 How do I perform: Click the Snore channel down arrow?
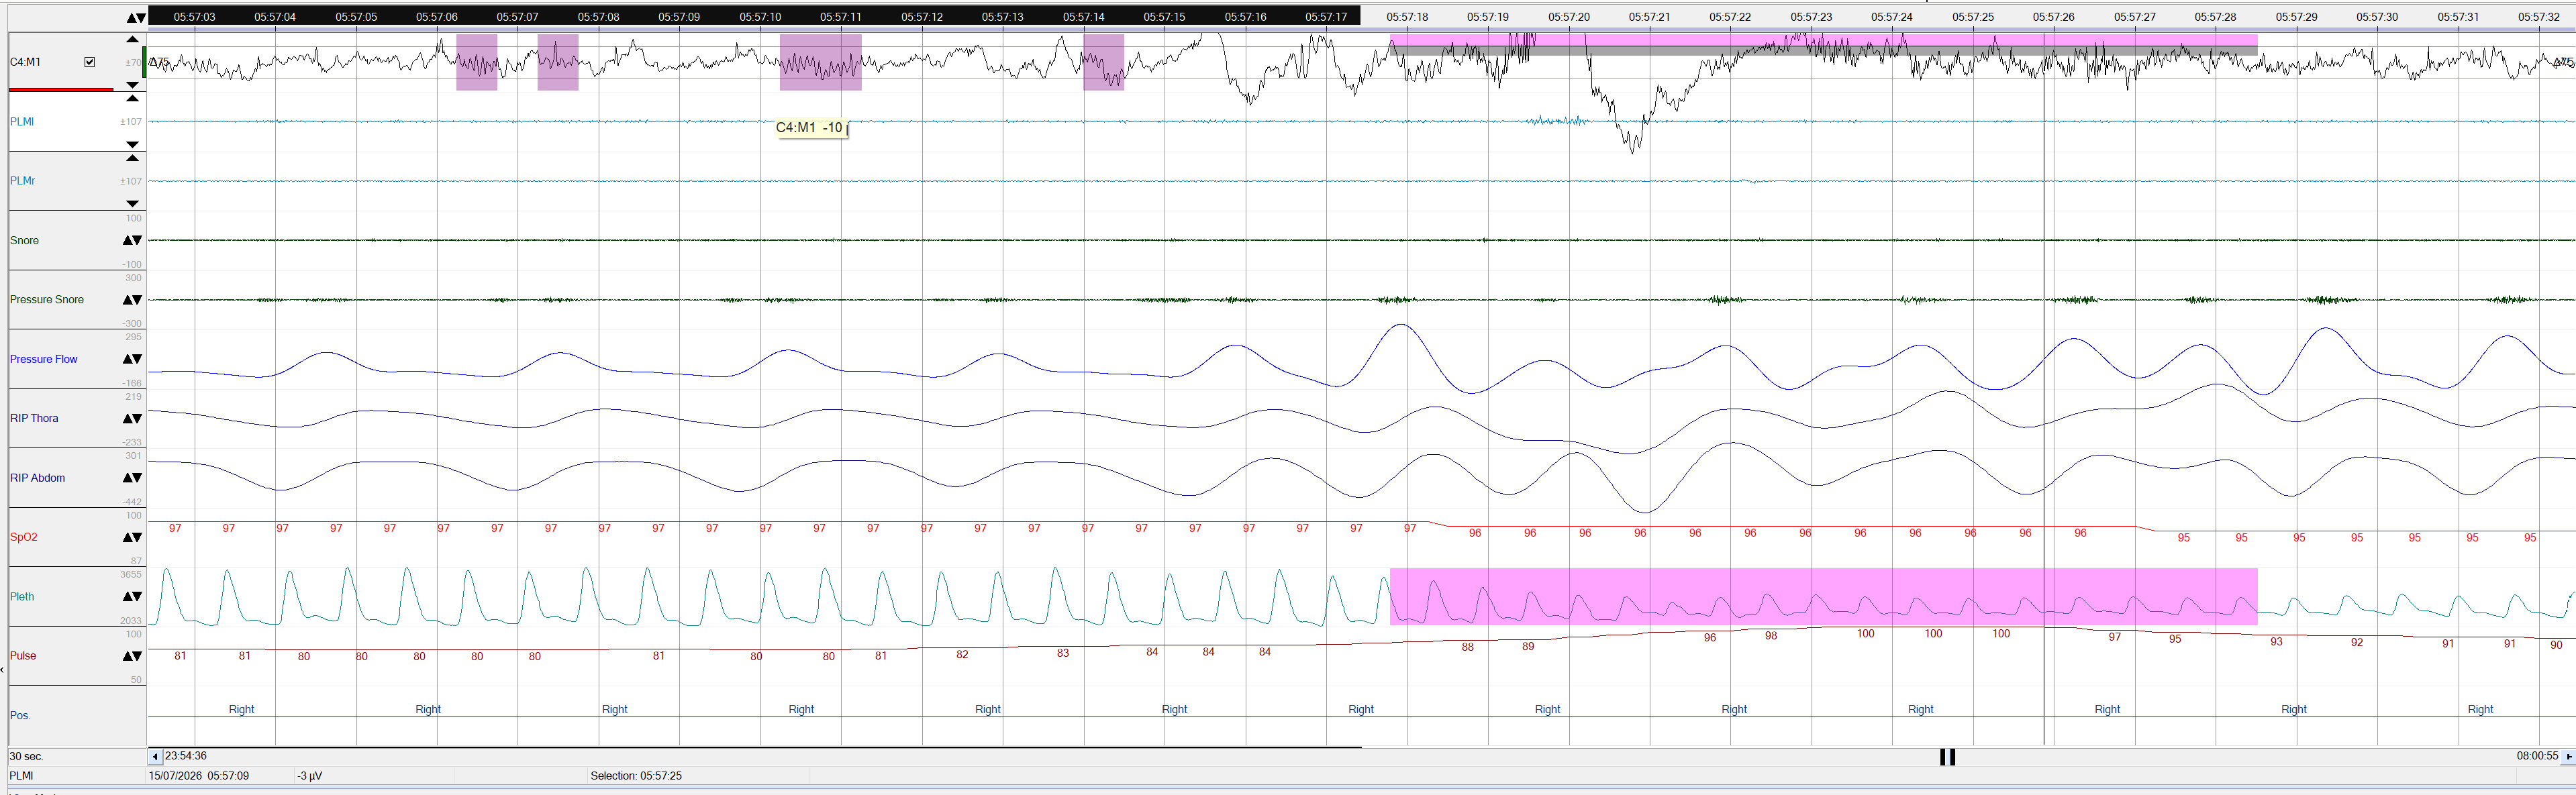(137, 240)
